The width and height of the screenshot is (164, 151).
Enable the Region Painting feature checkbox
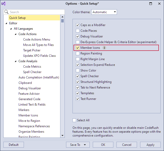pyautogui.click(x=78, y=53)
